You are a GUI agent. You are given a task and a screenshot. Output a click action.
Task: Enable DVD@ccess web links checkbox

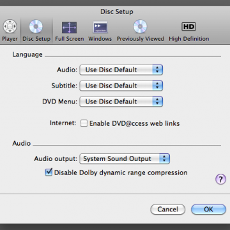click(84, 123)
